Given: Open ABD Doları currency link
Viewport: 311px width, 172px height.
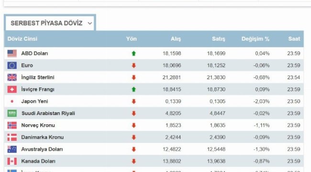Looking at the screenshot, I should (35, 54).
